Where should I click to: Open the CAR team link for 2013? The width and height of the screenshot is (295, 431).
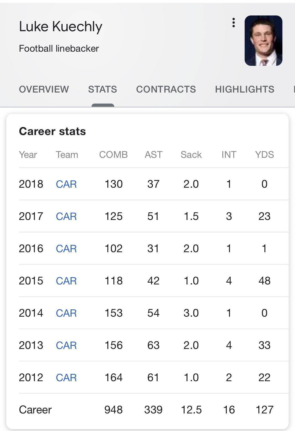click(66, 345)
